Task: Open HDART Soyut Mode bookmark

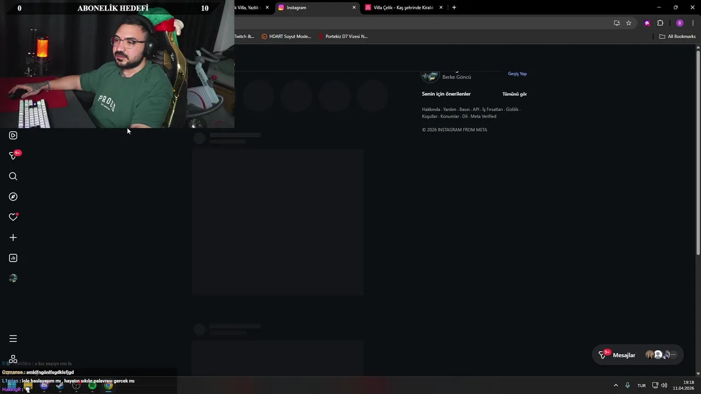Action: click(286, 37)
